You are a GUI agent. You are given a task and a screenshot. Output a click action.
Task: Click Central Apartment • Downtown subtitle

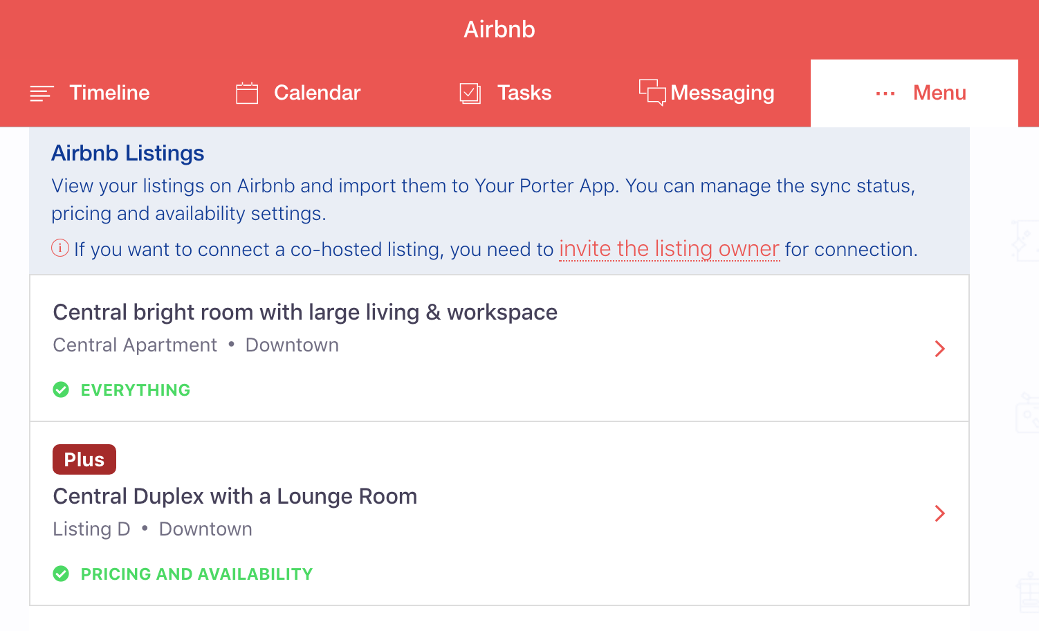(x=196, y=345)
